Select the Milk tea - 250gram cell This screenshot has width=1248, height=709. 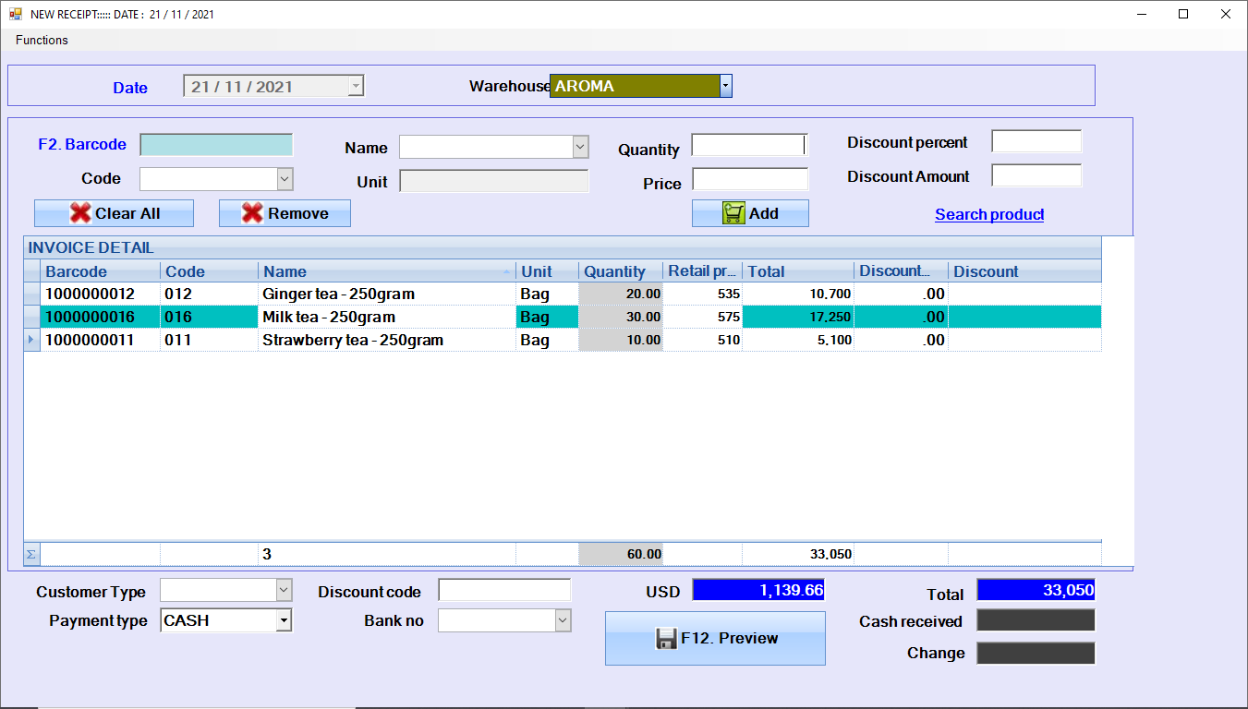click(387, 317)
